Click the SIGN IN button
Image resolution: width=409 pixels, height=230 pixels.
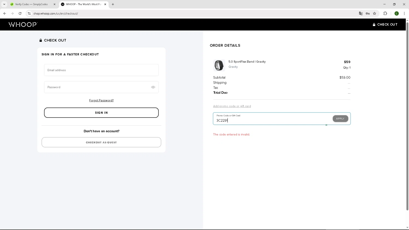[x=101, y=113]
